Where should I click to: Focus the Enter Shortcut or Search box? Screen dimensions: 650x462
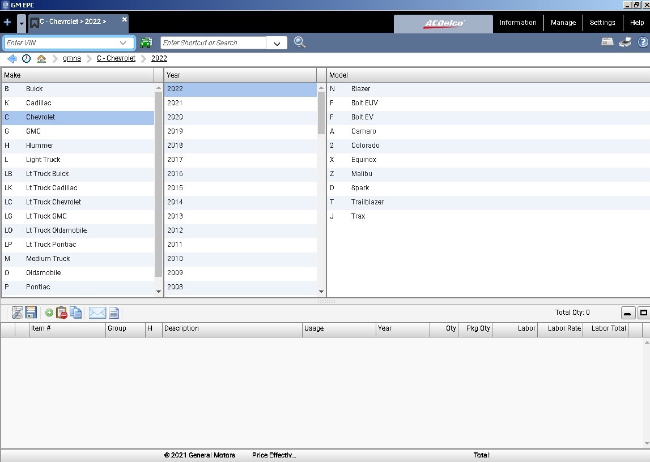click(213, 42)
